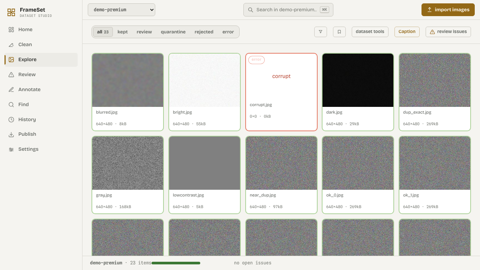This screenshot has height=270, width=480.
Task: Click the '640×480 · 97kB' text under near_dup.jpg
Action: tap(266, 207)
